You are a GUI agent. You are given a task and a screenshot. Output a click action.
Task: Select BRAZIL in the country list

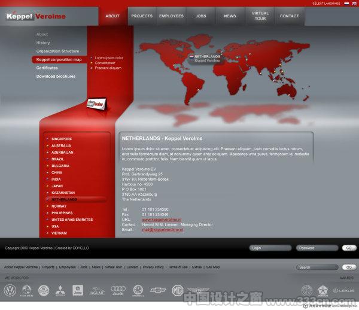57,159
